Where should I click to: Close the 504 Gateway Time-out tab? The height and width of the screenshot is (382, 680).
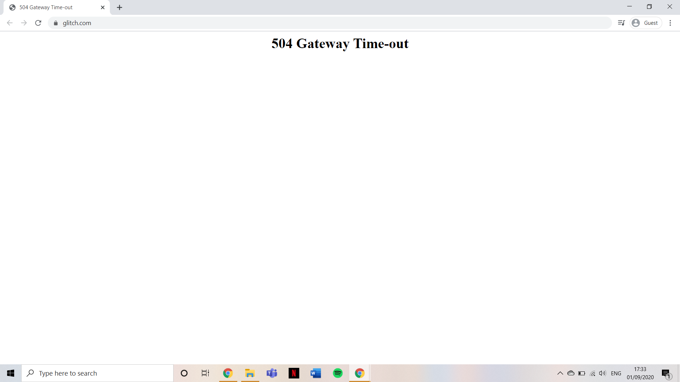103,7
